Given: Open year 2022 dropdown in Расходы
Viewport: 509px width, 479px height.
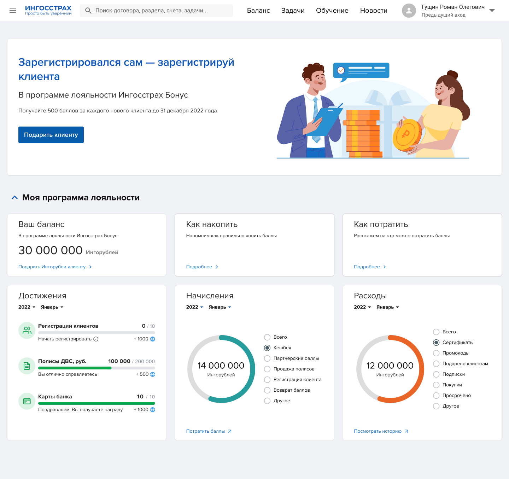Looking at the screenshot, I should [362, 307].
